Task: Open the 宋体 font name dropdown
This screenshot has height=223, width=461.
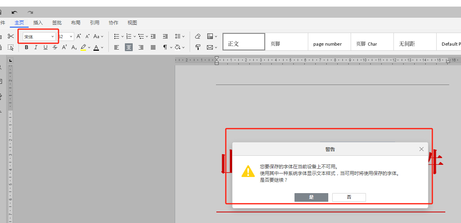Action: point(53,37)
